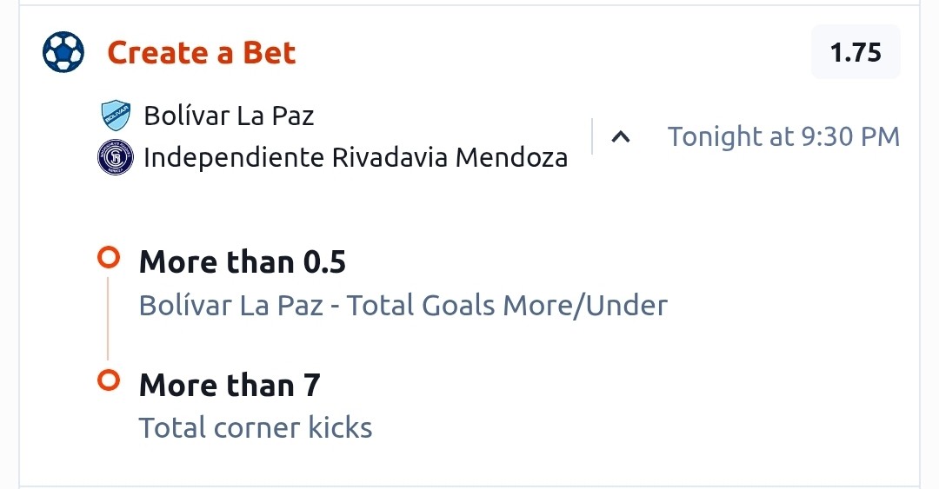The image size is (939, 489).
Task: Click the bottom divider line of the card
Action: pos(469,486)
